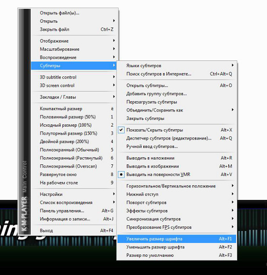Click Выход to quit player
This screenshot has width=267, height=275.
point(73,231)
